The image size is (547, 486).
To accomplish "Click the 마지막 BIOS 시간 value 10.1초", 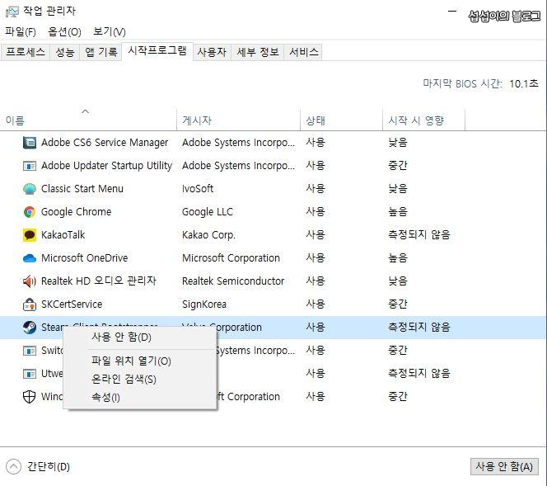I will [524, 84].
